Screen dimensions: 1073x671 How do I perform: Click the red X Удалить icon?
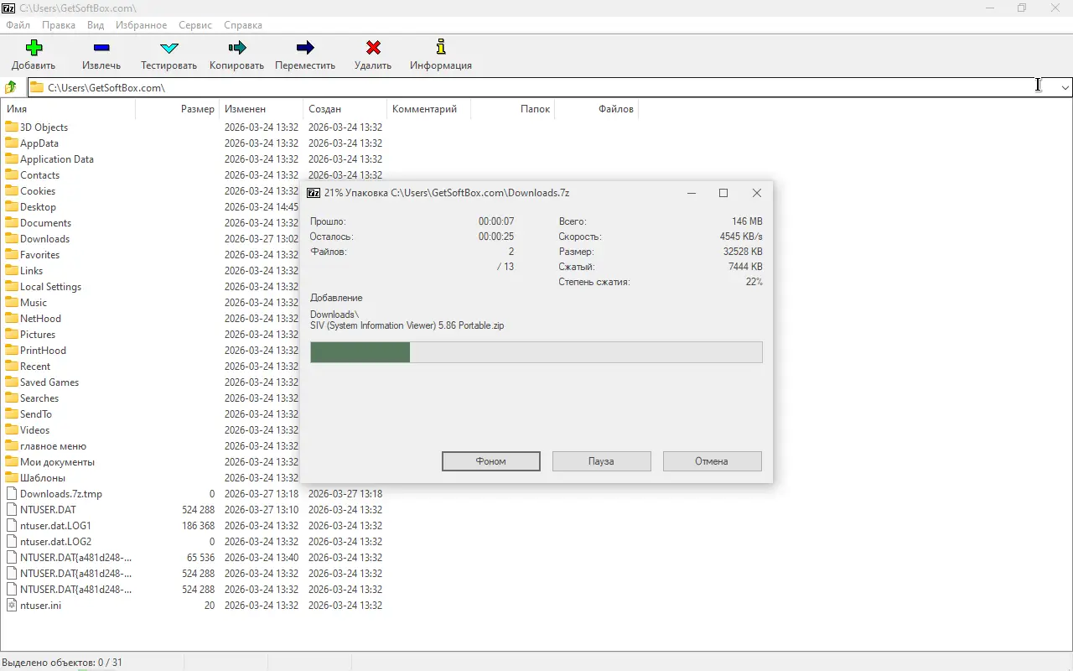click(x=373, y=48)
